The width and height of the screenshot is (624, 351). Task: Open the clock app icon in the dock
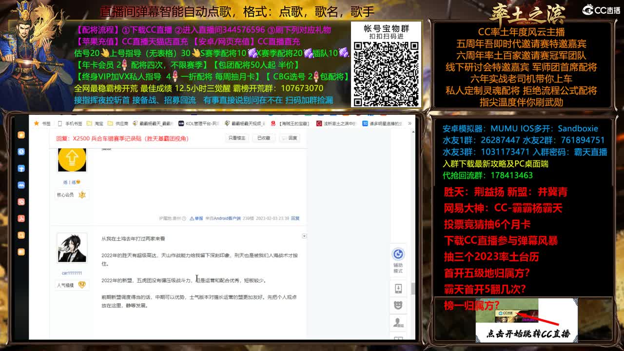[x=21, y=151]
